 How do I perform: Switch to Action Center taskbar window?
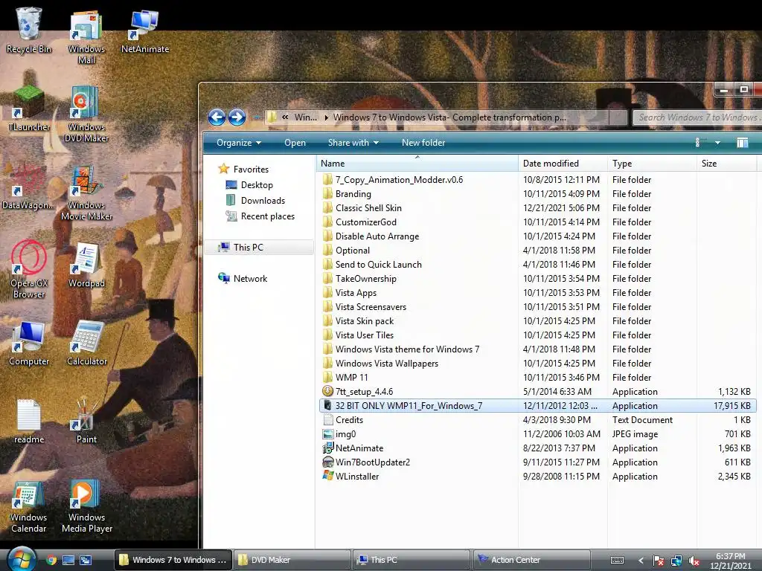point(531,560)
